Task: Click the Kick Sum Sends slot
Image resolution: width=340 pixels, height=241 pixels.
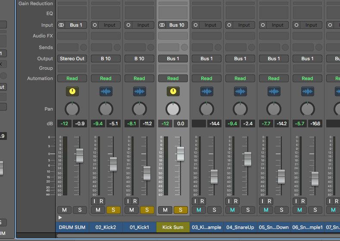Action: tap(168, 47)
